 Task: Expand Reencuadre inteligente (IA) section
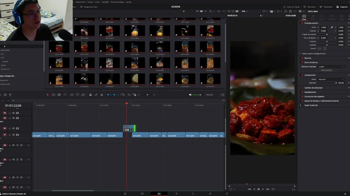click(301, 54)
